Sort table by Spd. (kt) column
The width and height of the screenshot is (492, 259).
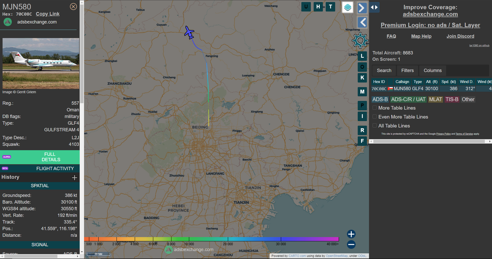448,82
